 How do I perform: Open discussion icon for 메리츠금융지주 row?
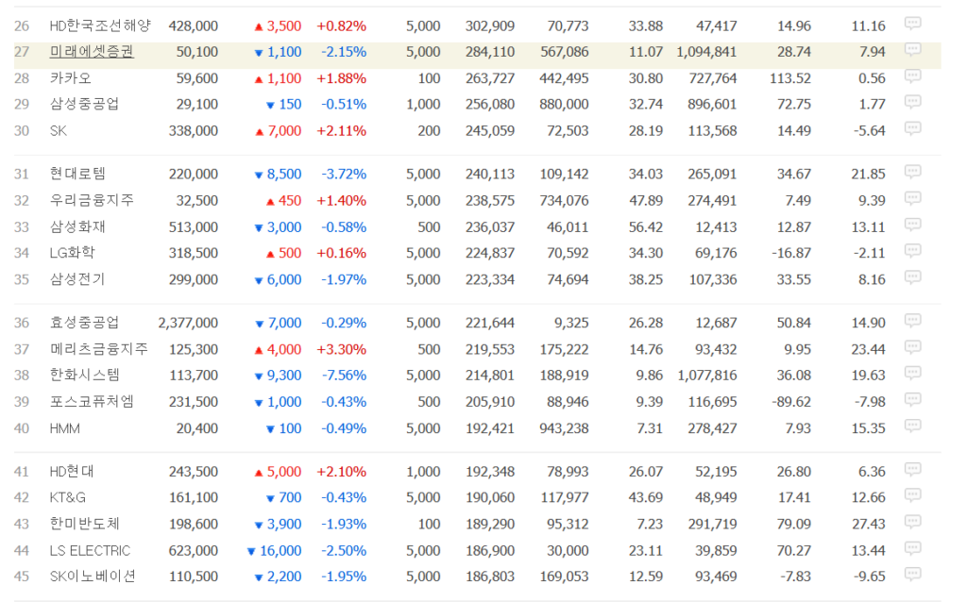[912, 346]
